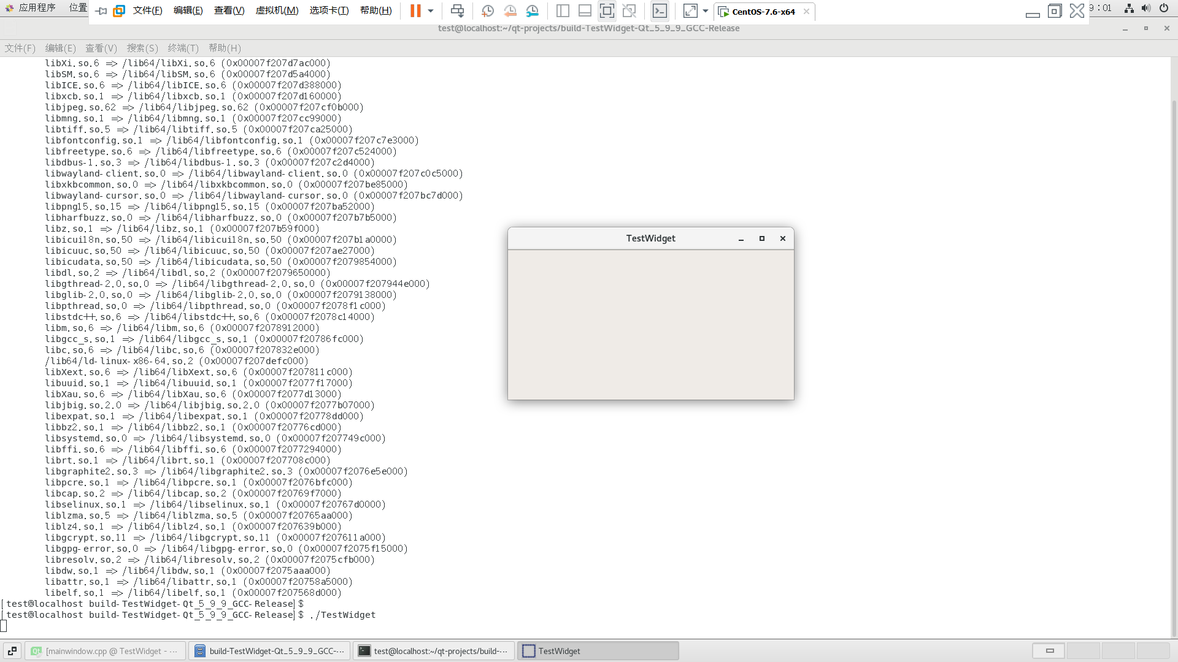The height and width of the screenshot is (662, 1178).
Task: Suspend the virtual machine using the pause icon
Action: [x=415, y=10]
